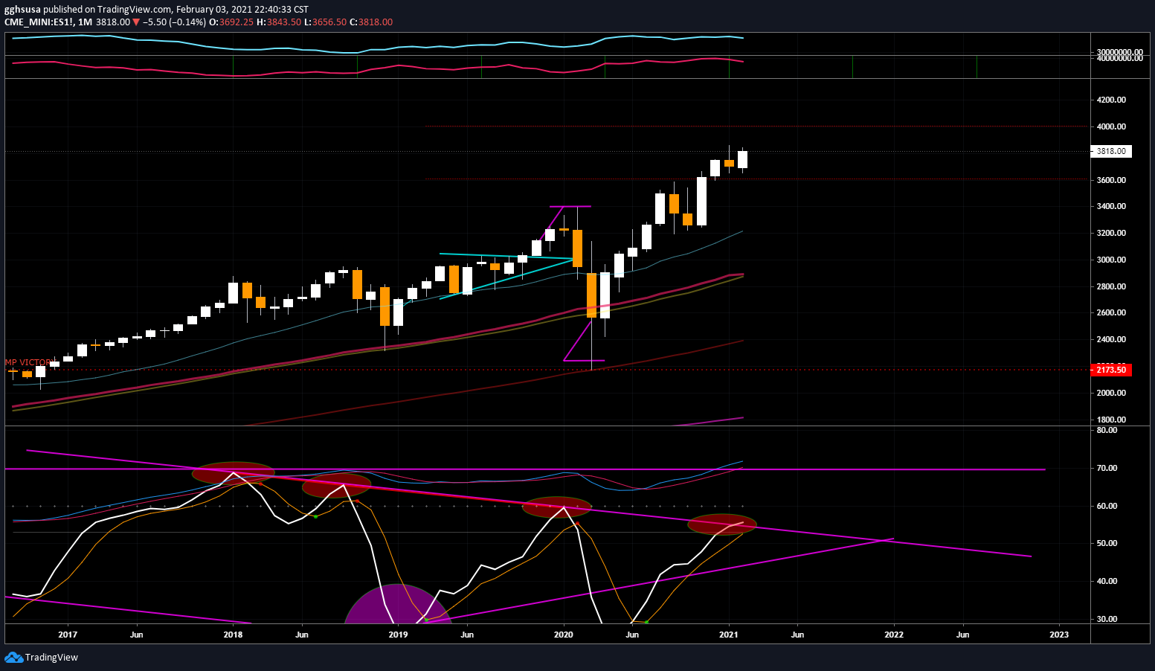Click the Jun label between 2022 and 2023

(x=962, y=635)
